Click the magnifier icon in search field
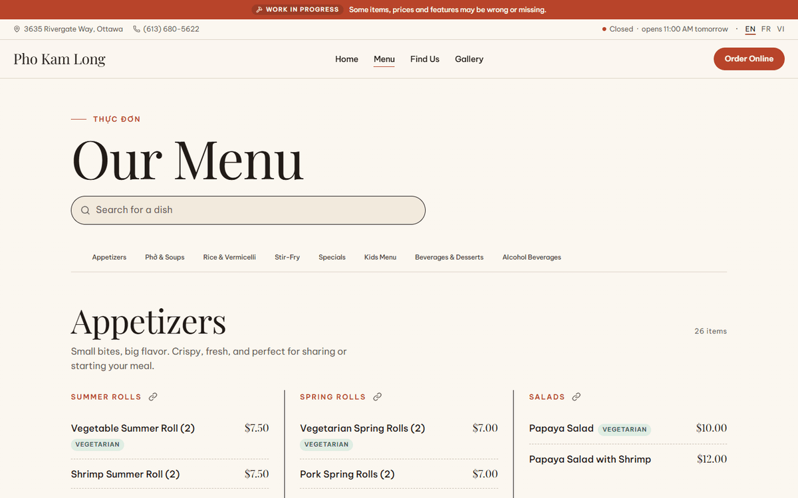798x498 pixels. [x=85, y=210]
